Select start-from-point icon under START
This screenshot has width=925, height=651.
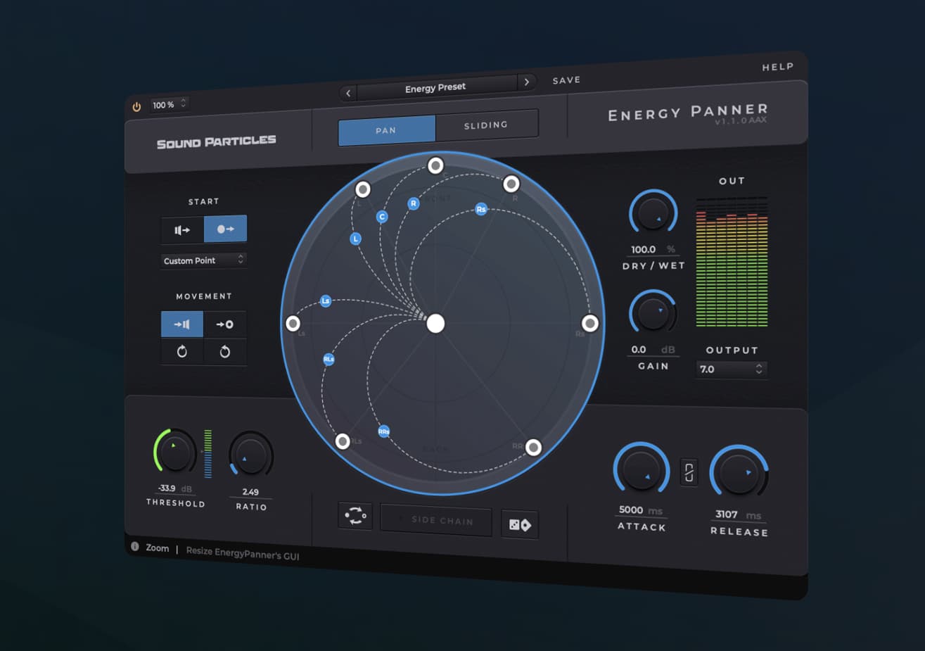point(225,229)
